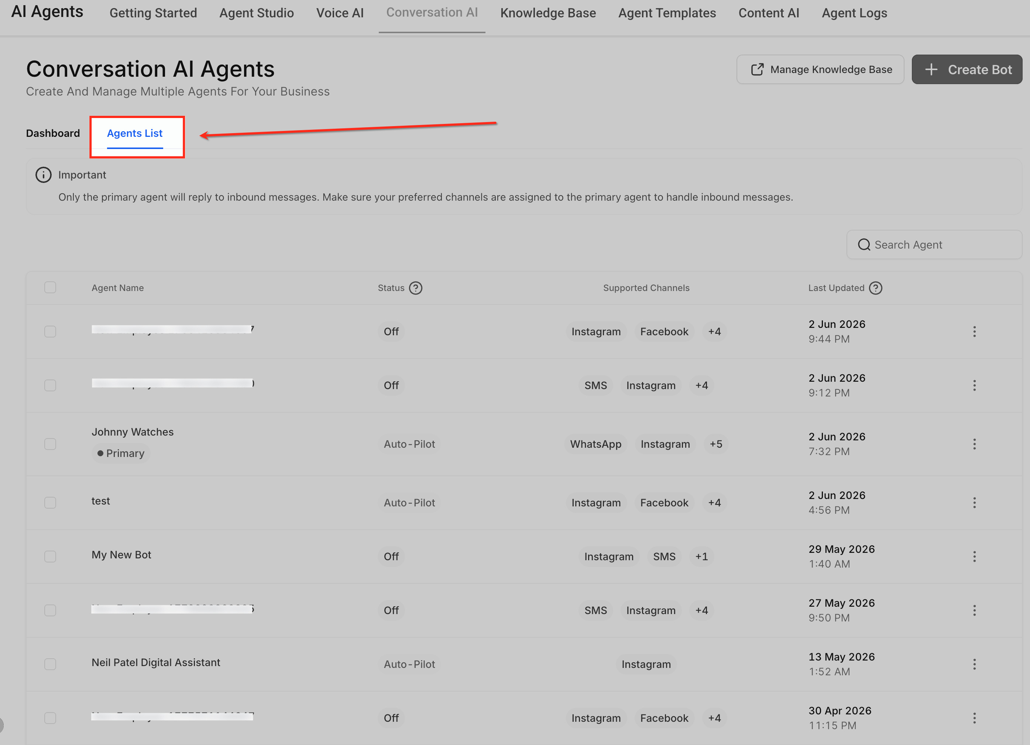Open three-dot menu for My New Bot
This screenshot has width=1030, height=745.
pyautogui.click(x=974, y=557)
